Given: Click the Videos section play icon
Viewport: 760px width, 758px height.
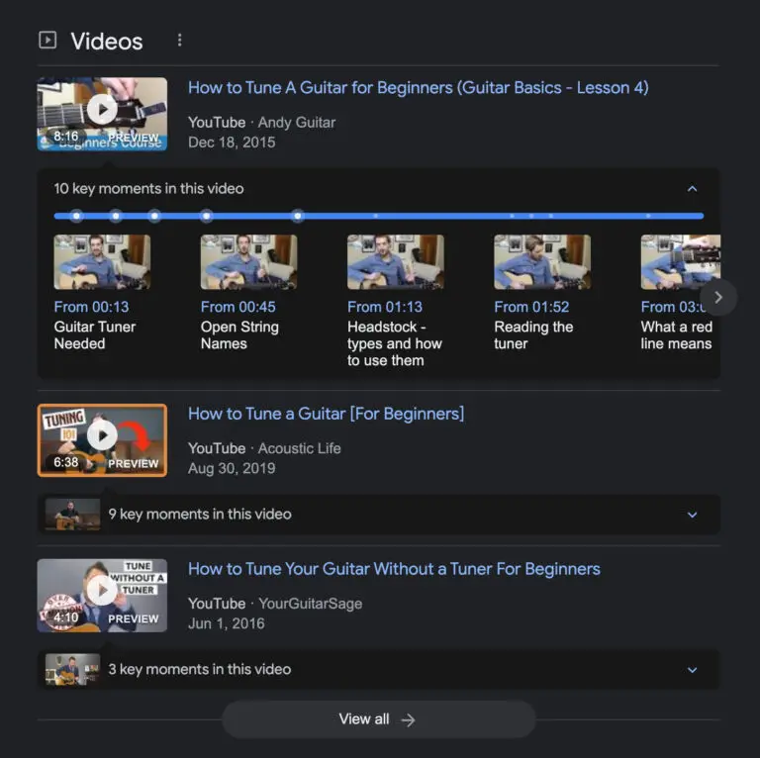Looking at the screenshot, I should point(47,41).
